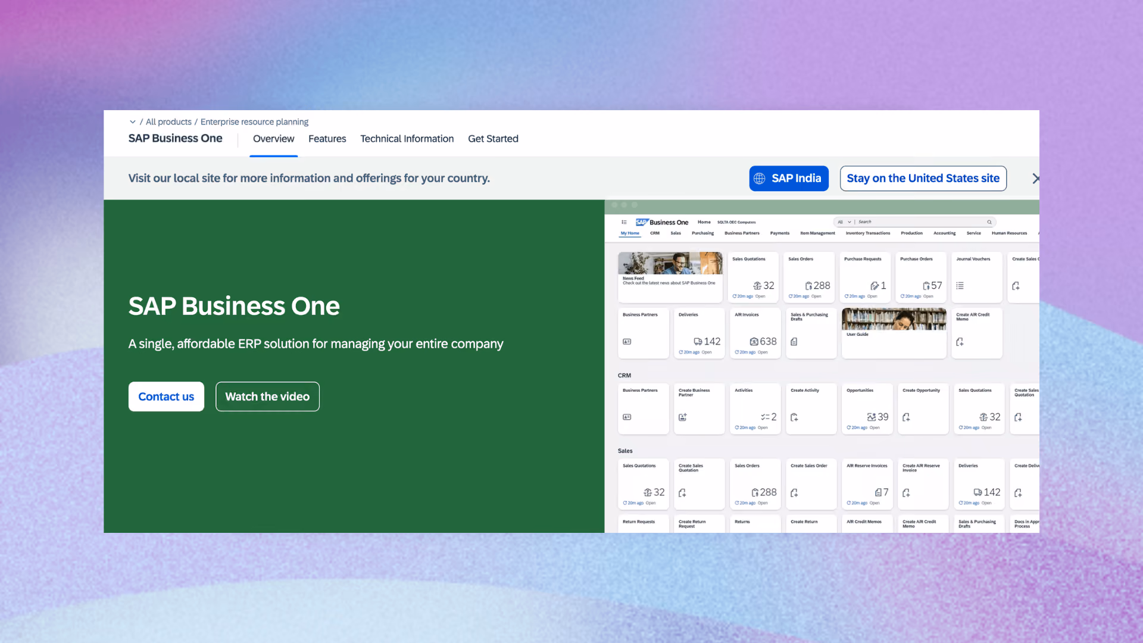Click the Journal Vouchers list icon
Viewport: 1143px width, 643px height.
click(x=960, y=286)
